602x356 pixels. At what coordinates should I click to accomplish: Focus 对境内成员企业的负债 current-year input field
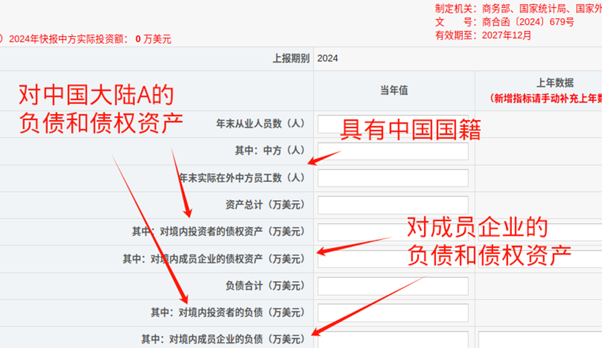(x=392, y=340)
